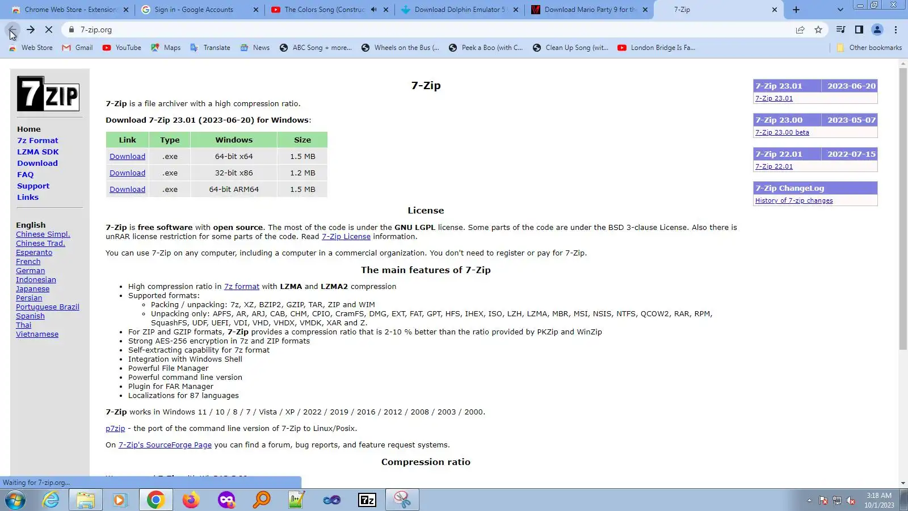This screenshot has height=511, width=908.
Task: Click the address bar showing 7-zip.org
Action: coord(431,30)
